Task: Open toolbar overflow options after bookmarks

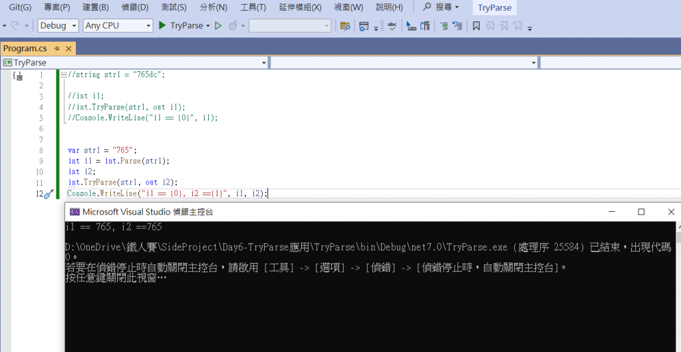Action: click(x=529, y=28)
